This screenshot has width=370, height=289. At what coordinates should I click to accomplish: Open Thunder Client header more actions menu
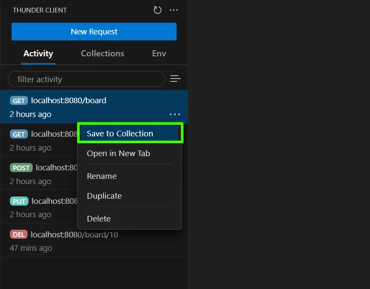pos(174,10)
